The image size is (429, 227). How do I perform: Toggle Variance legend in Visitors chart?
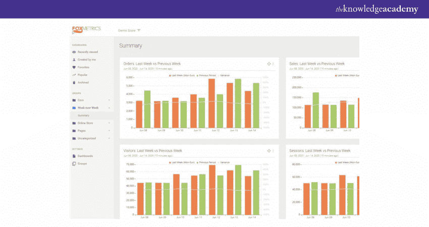tap(224, 162)
